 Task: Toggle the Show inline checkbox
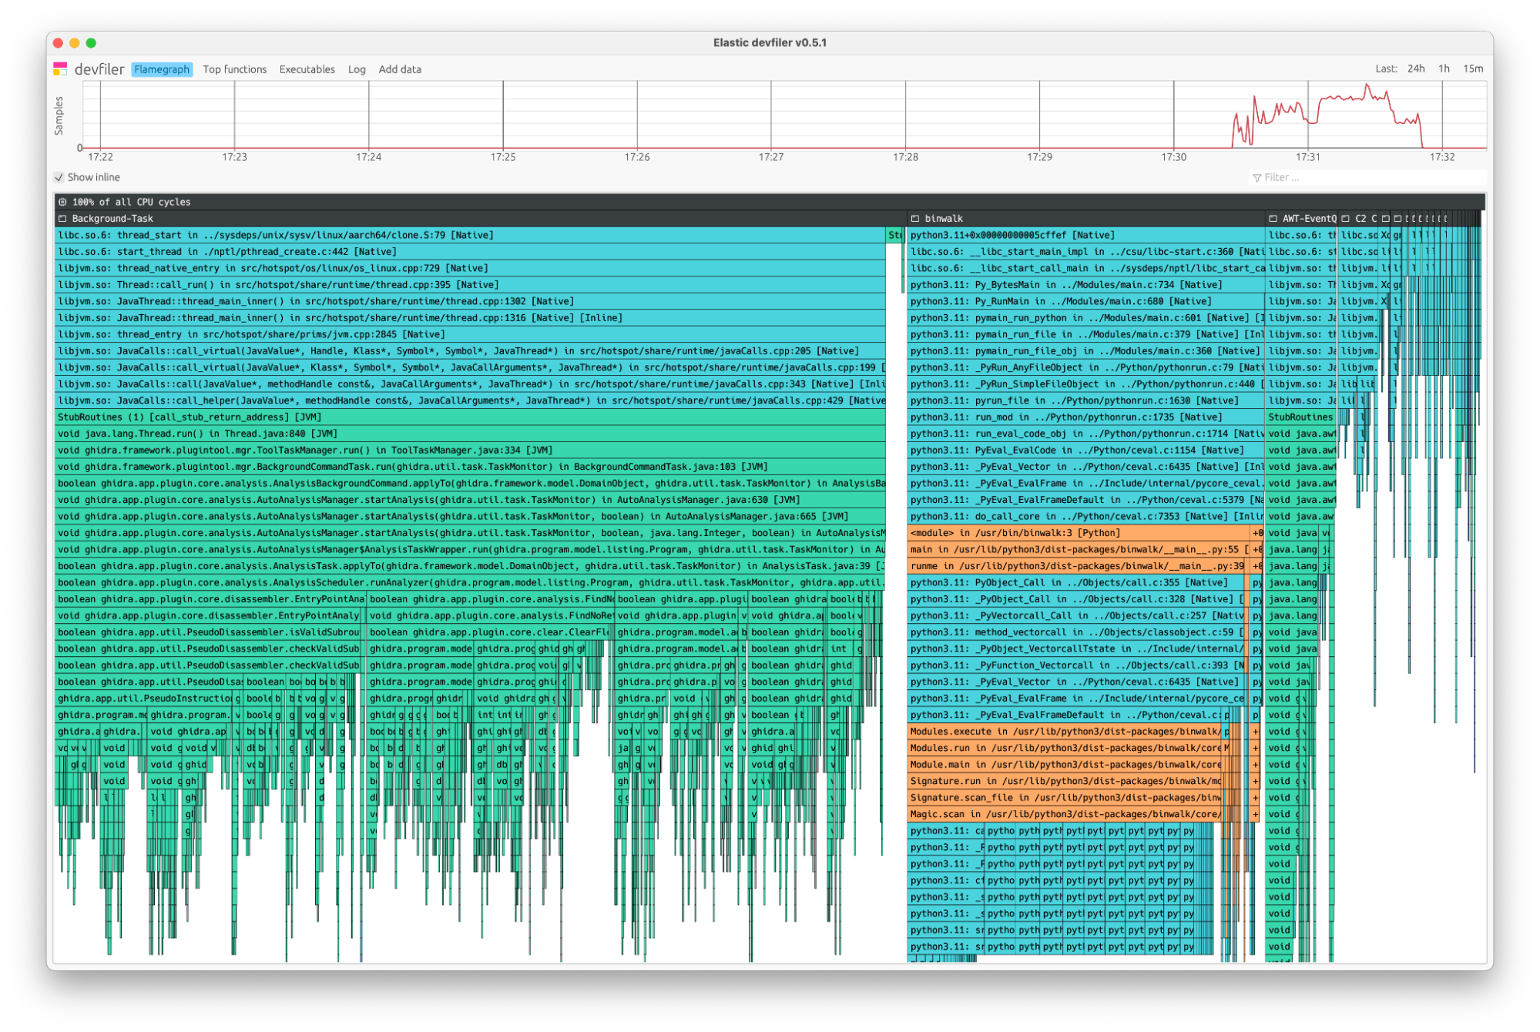pyautogui.click(x=59, y=178)
